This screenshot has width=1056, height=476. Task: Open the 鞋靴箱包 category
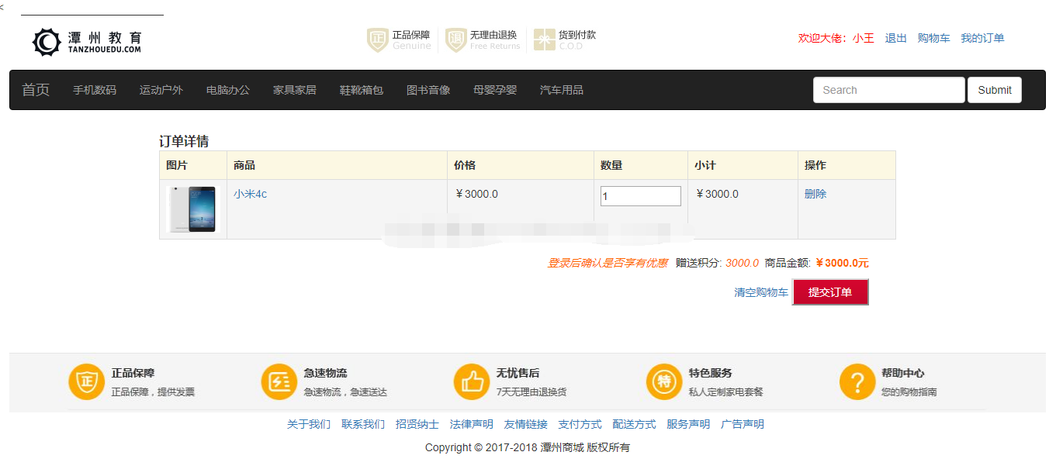(362, 90)
